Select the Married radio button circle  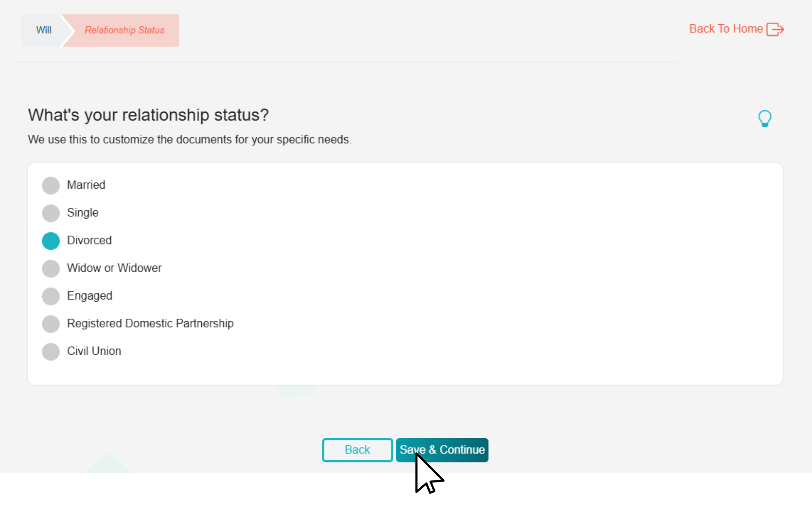[x=51, y=186]
